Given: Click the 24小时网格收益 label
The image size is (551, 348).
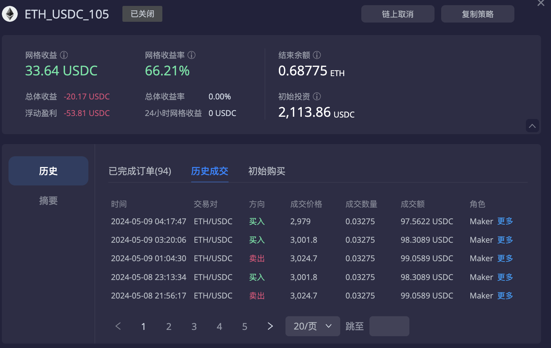Looking at the screenshot, I should [x=173, y=113].
